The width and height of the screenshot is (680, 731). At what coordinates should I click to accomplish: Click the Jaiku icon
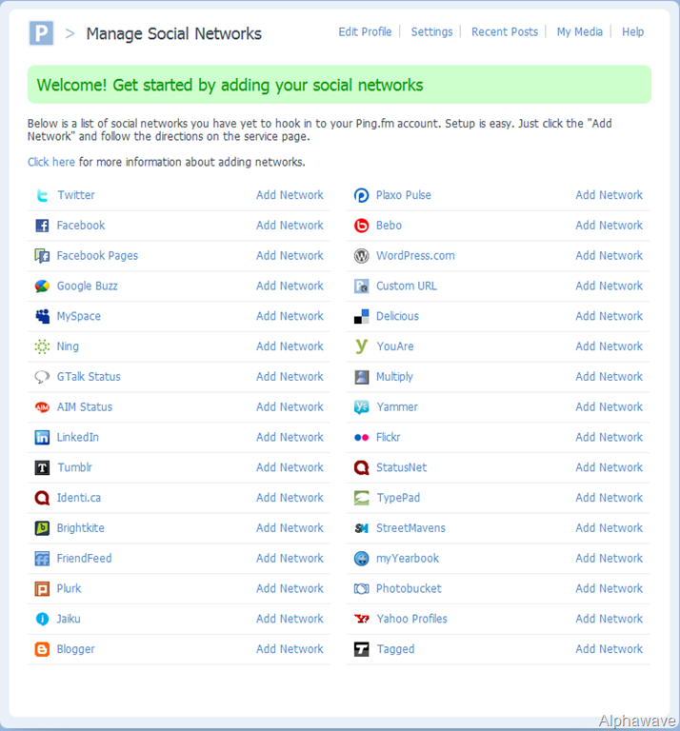point(42,619)
